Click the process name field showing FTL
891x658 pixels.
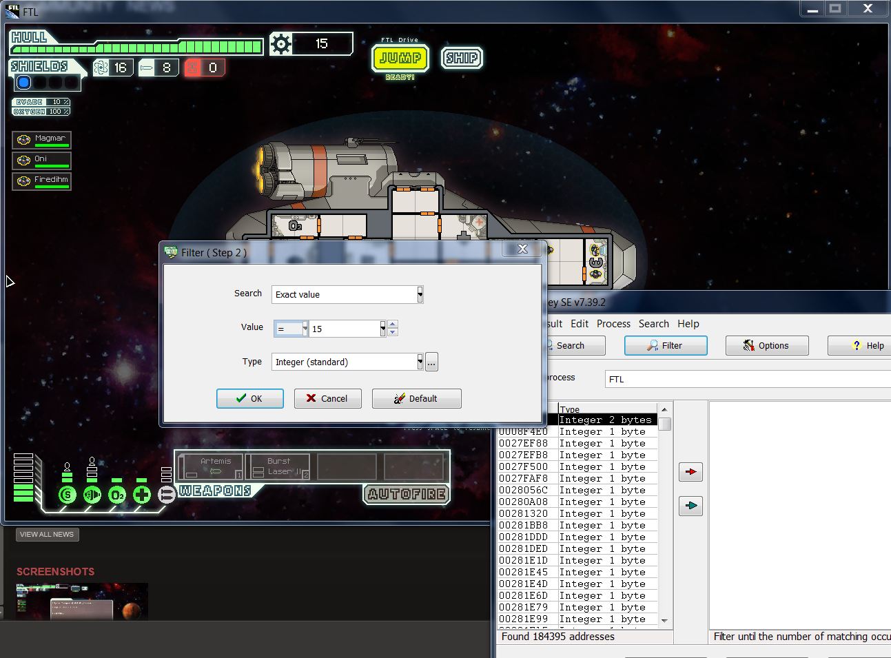pos(748,379)
